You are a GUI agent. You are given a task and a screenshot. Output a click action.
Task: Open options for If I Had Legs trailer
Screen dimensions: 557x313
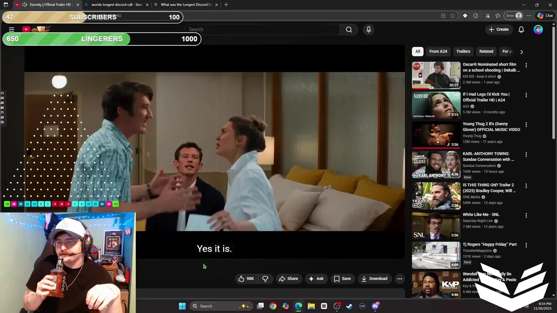[x=526, y=95]
